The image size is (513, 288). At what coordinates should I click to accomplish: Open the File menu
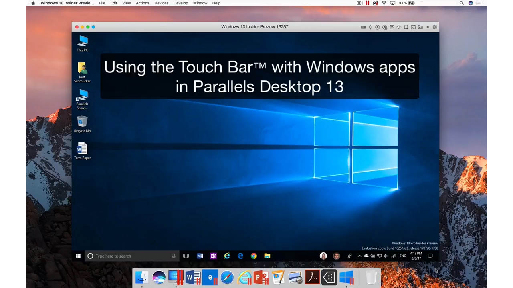(102, 3)
